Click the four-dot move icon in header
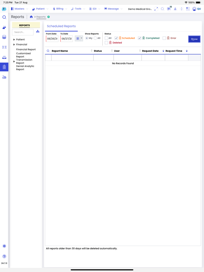 182,9
